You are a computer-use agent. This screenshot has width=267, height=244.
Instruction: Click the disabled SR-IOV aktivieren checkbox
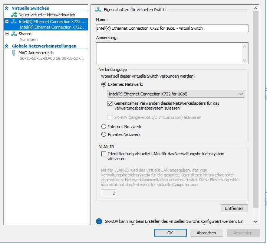coord(110,117)
